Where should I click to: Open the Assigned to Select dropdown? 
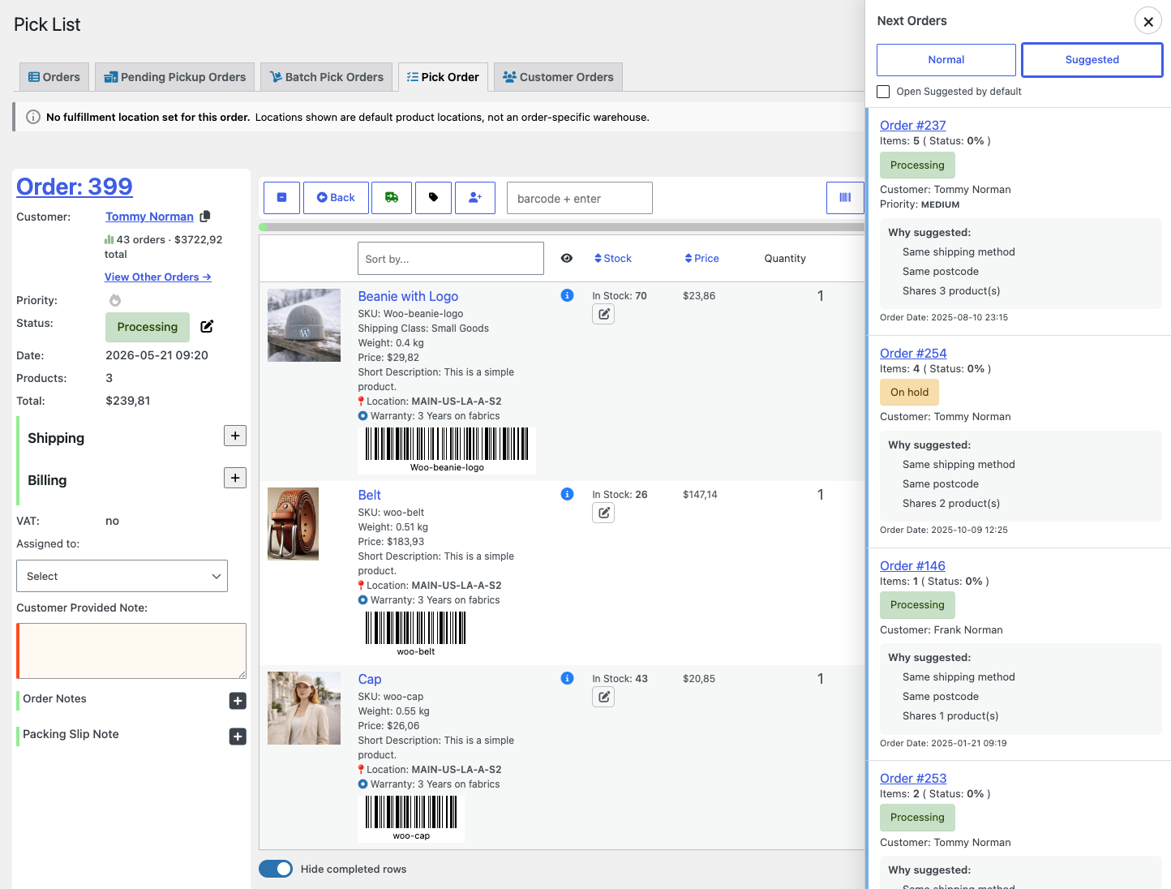coord(122,576)
